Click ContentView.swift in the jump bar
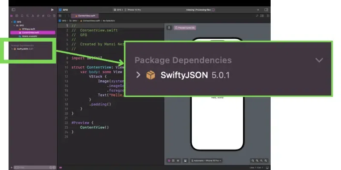This screenshot has width=341, height=170. (x=90, y=21)
